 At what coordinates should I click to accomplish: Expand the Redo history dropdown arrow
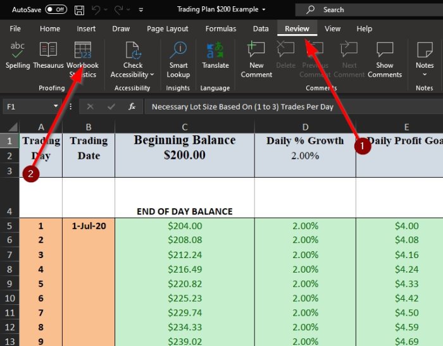(128, 10)
